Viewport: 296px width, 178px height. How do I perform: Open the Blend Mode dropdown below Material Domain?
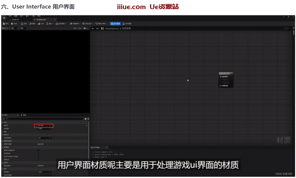point(44,129)
